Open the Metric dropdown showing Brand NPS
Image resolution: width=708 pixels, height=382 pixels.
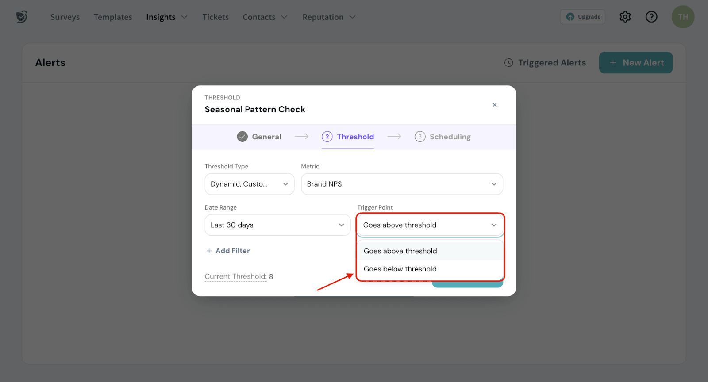tap(401, 184)
